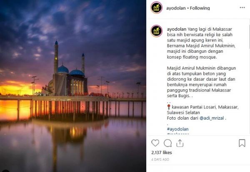Click the caption text about Masjid Amirul Mukminin

(201, 82)
